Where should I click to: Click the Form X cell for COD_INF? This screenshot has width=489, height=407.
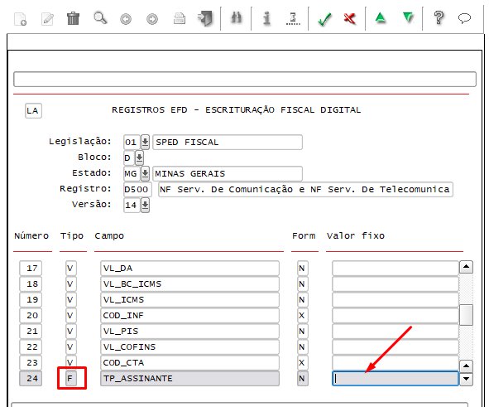(x=303, y=316)
